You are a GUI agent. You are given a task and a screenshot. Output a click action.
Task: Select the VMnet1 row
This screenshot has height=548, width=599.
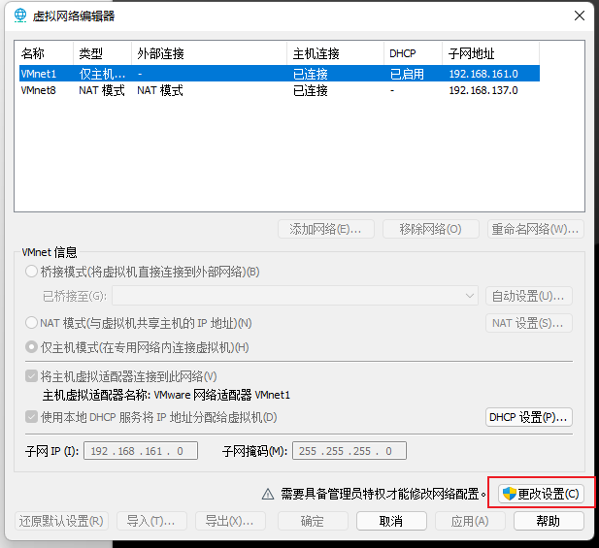click(x=280, y=74)
